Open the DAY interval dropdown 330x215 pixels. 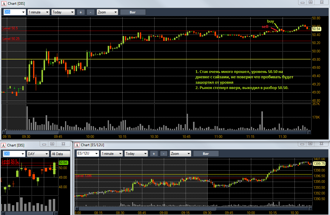coord(38,154)
